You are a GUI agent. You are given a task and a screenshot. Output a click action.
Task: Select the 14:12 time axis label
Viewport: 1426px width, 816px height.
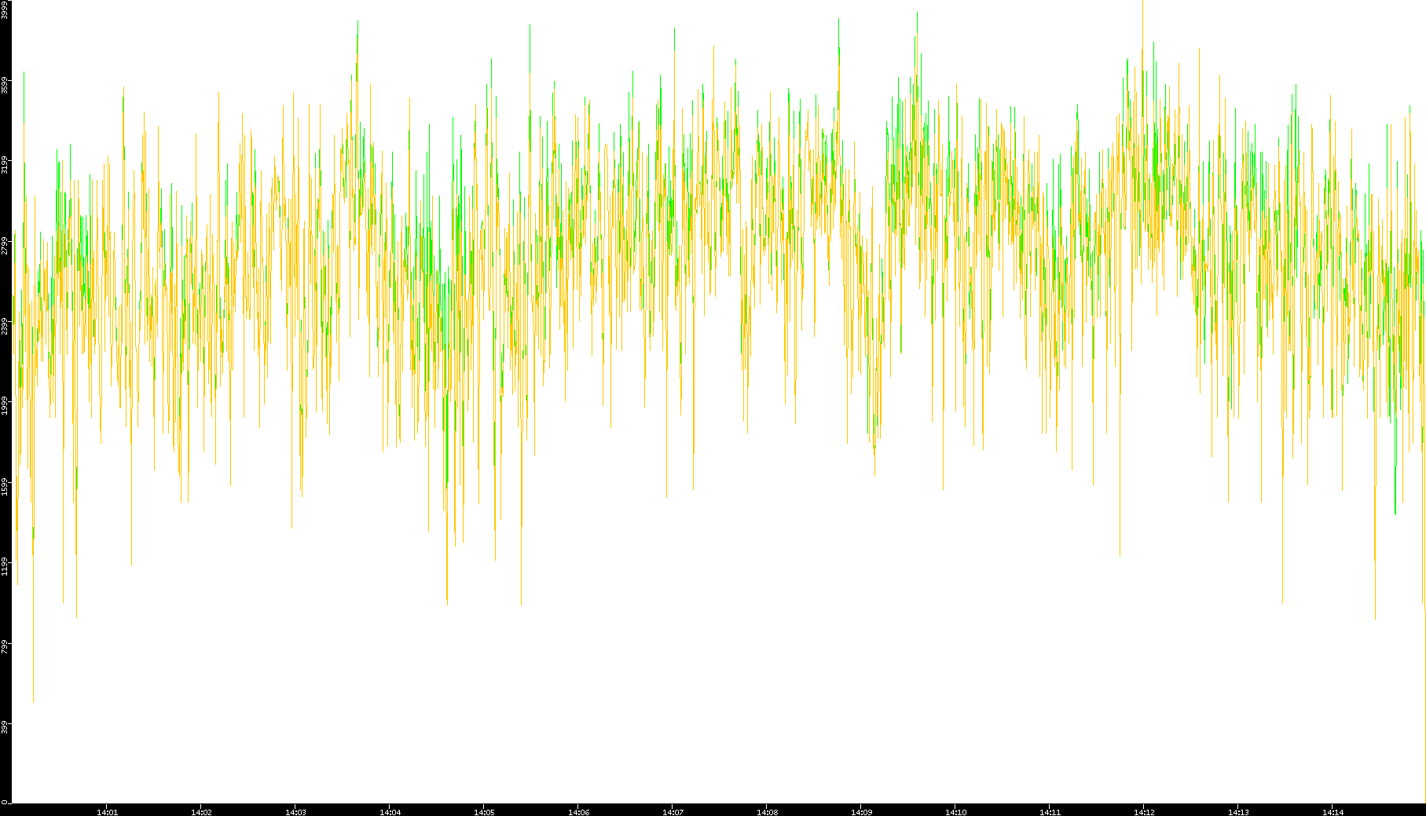[x=1144, y=812]
